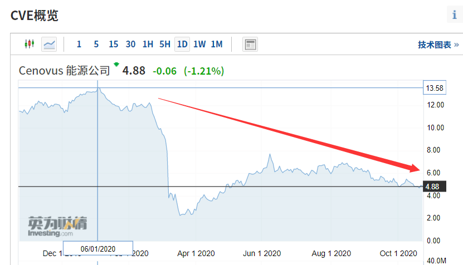The image size is (463, 265).
Task: Select the 30 minute interval
Action: (x=130, y=45)
